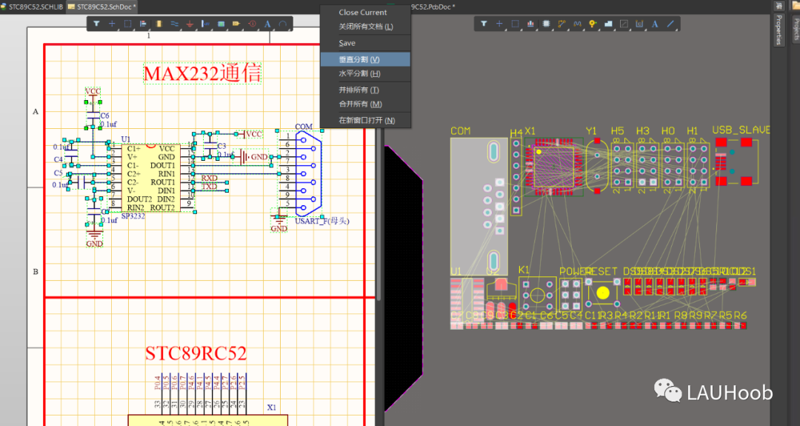Choose 并排所有 (T) from the context menu
800x426 pixels.
tap(365, 90)
